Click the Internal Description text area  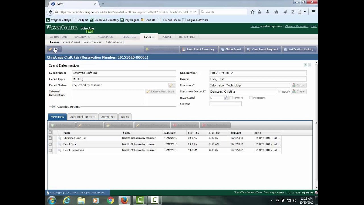click(108, 96)
